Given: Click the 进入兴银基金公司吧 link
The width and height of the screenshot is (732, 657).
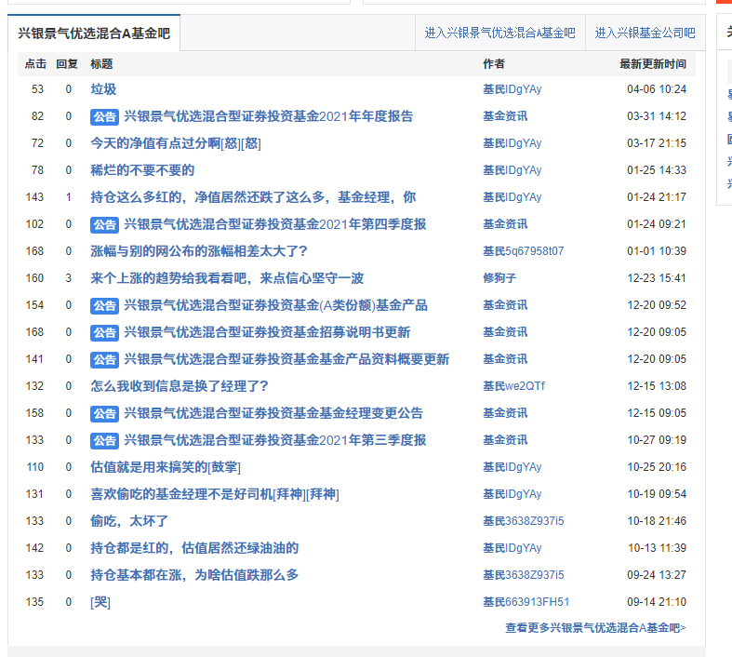Looking at the screenshot, I should (x=645, y=34).
